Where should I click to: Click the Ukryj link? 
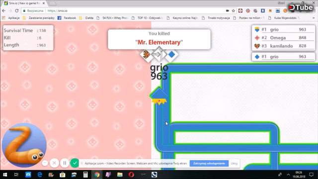pos(234,164)
